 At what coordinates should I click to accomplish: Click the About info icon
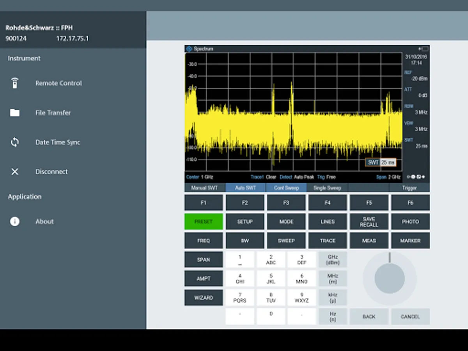pos(15,222)
